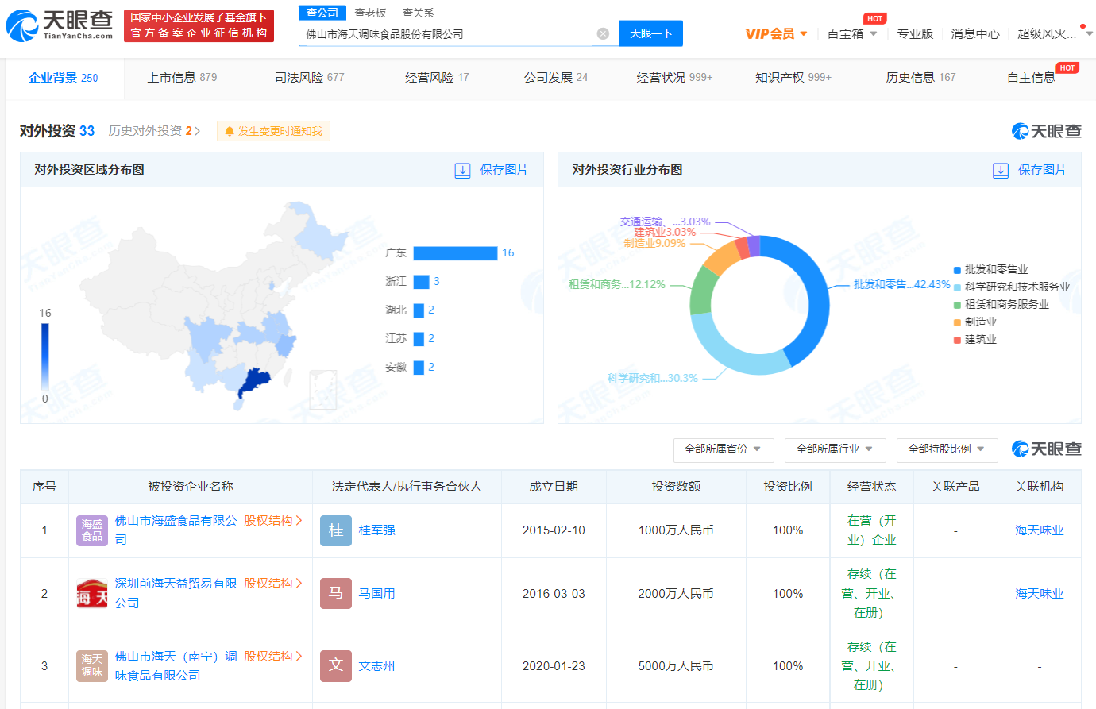Open legal representative 马国用
The width and height of the screenshot is (1096, 709).
[376, 594]
